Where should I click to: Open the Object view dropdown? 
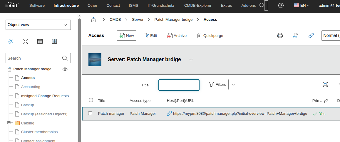[38, 25]
